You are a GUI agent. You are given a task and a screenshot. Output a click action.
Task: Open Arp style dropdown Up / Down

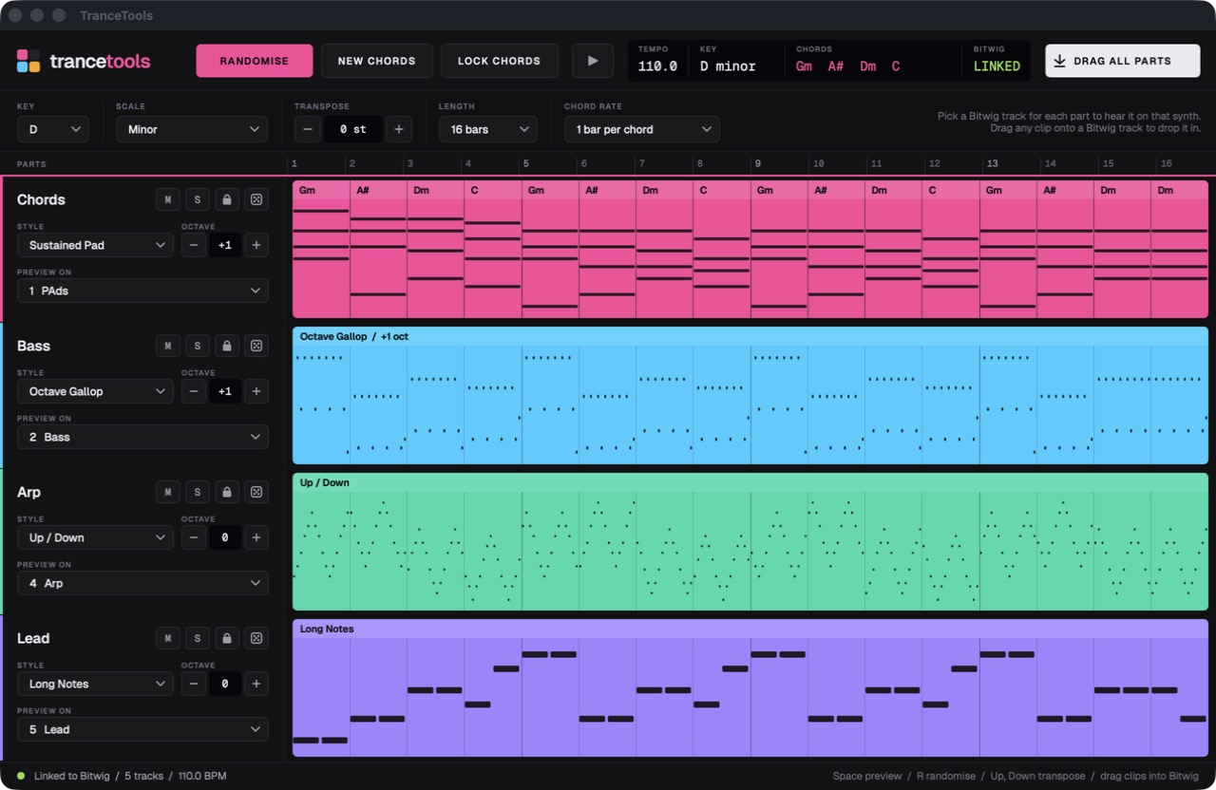point(95,537)
